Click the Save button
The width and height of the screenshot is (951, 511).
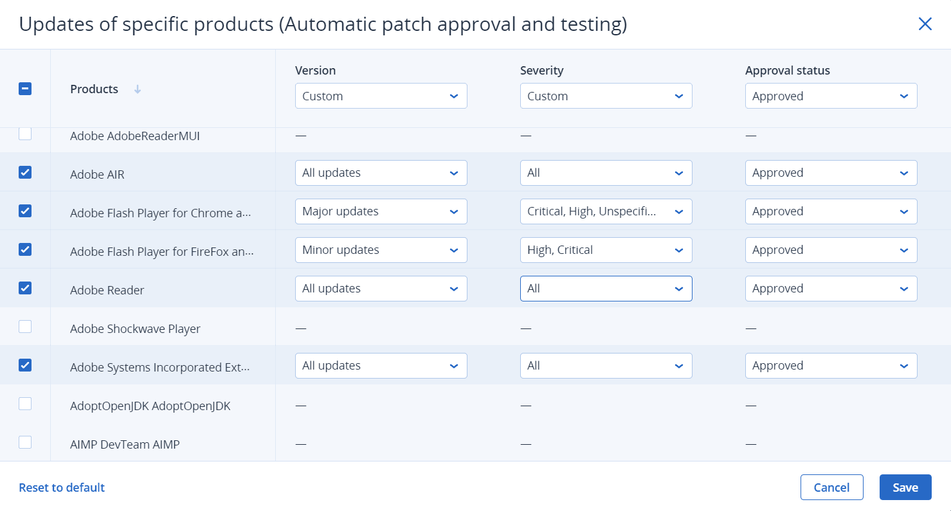point(905,487)
